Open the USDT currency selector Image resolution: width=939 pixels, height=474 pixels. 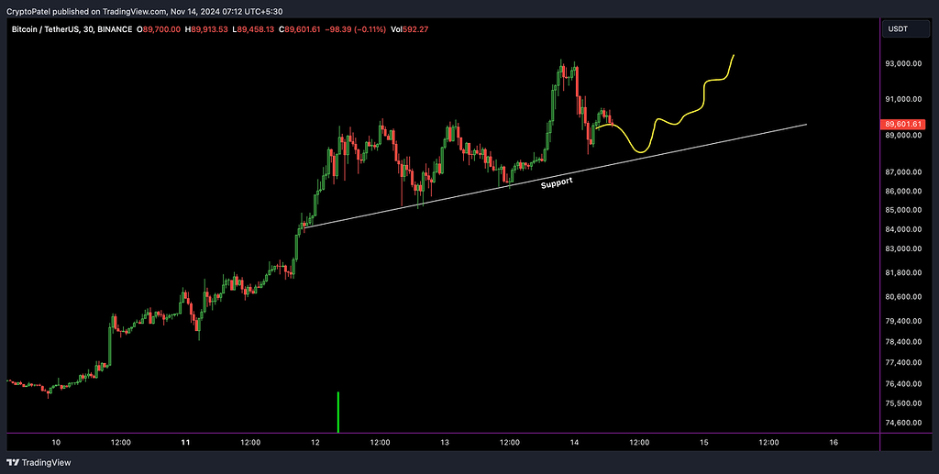pyautogui.click(x=906, y=29)
